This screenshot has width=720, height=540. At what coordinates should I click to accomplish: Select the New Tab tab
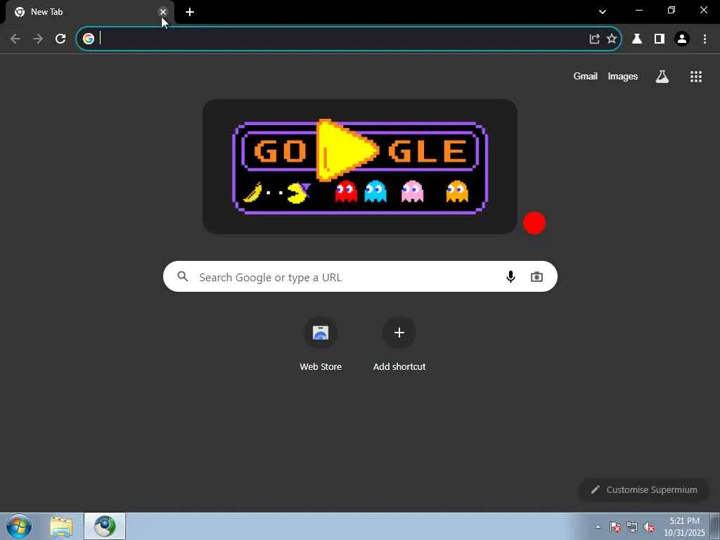(89, 12)
